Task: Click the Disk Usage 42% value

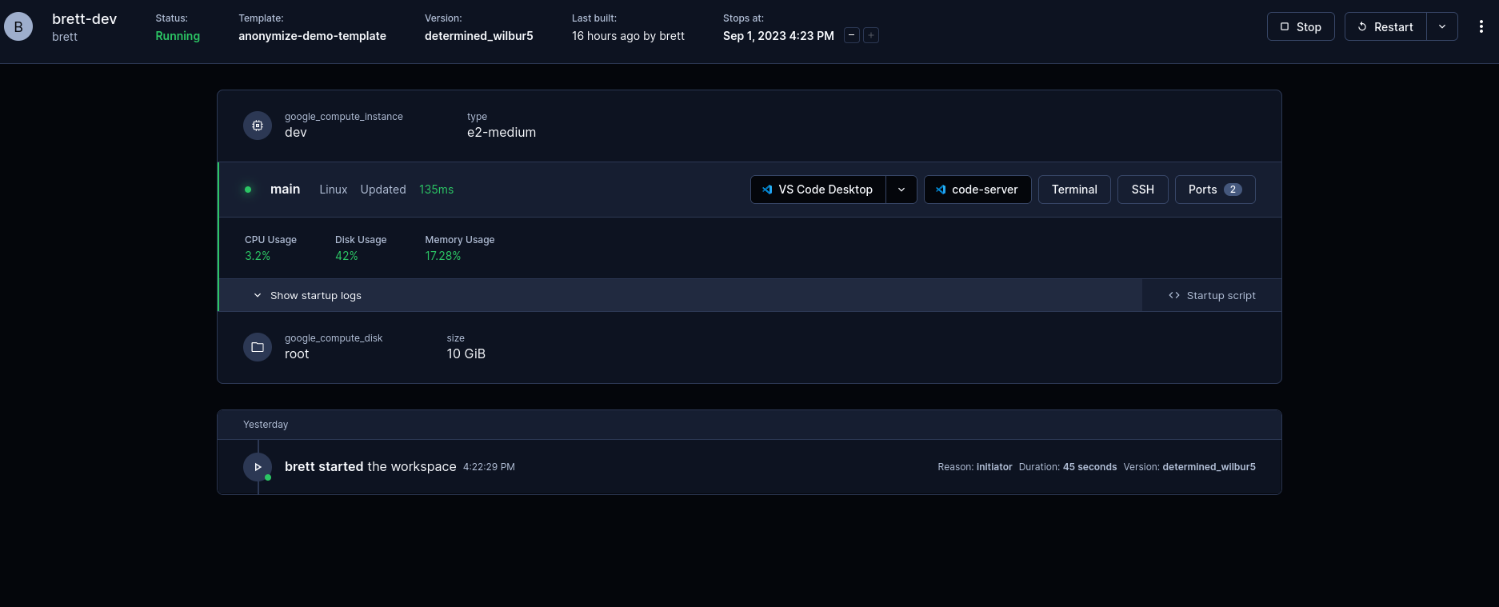Action: (346, 256)
